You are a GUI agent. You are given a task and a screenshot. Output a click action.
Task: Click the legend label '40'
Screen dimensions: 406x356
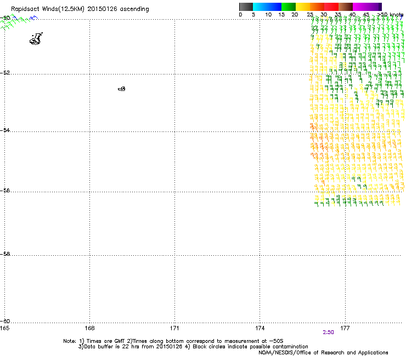pos(352,15)
